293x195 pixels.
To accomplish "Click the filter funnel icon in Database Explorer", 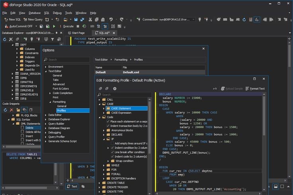I will pos(53,39).
